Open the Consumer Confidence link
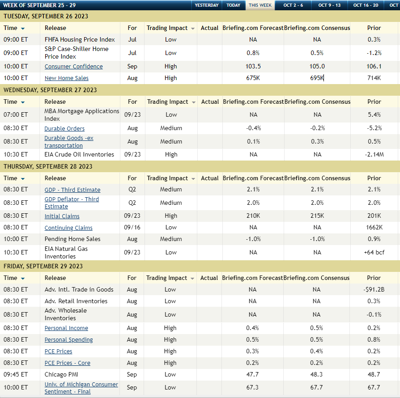Viewport: 400px width, 398px height. (x=74, y=66)
